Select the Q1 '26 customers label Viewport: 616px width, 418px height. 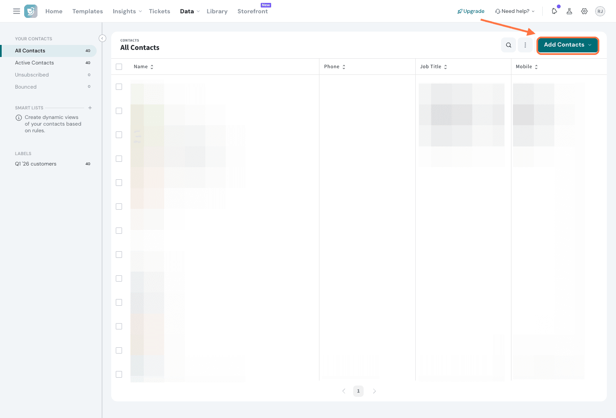click(x=36, y=164)
